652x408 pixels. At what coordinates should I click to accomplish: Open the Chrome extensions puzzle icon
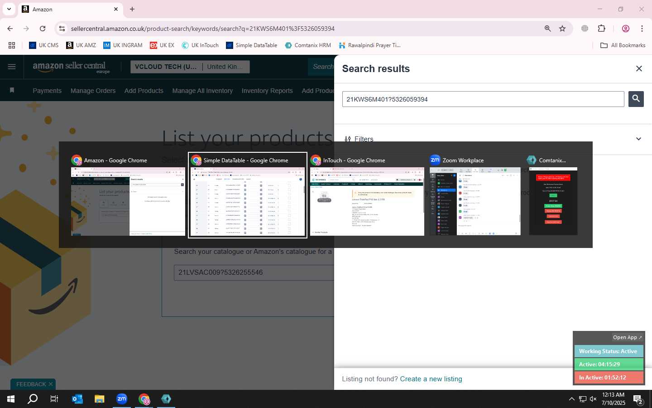point(602,29)
